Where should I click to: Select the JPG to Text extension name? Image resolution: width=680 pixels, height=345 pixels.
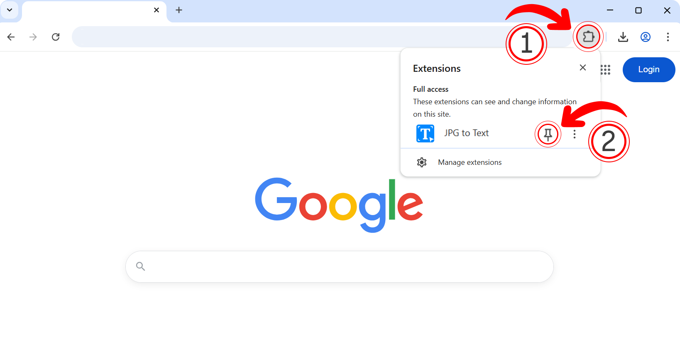point(466,133)
